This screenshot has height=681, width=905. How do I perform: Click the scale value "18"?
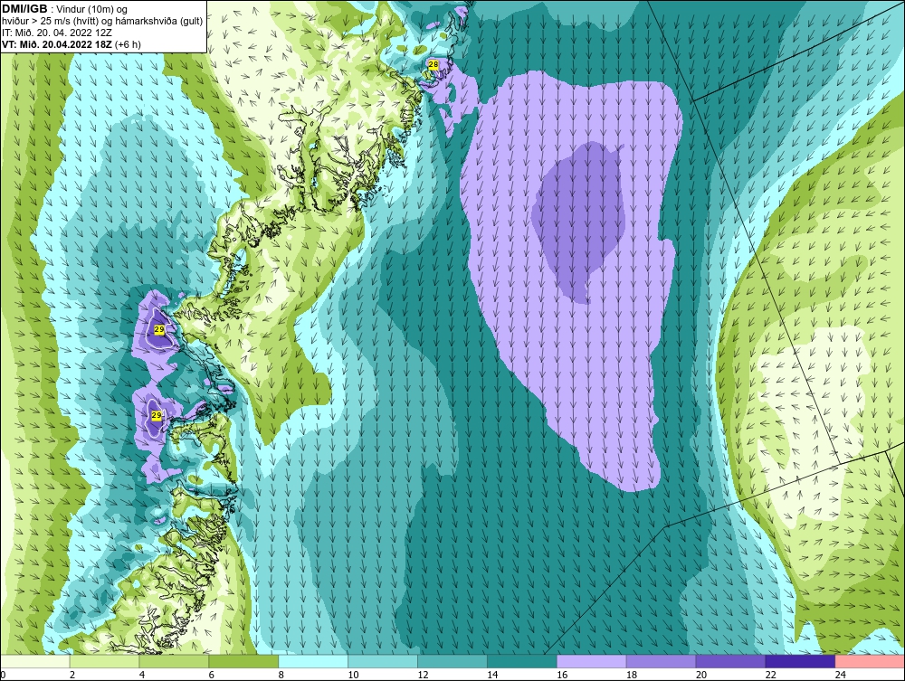click(x=632, y=675)
